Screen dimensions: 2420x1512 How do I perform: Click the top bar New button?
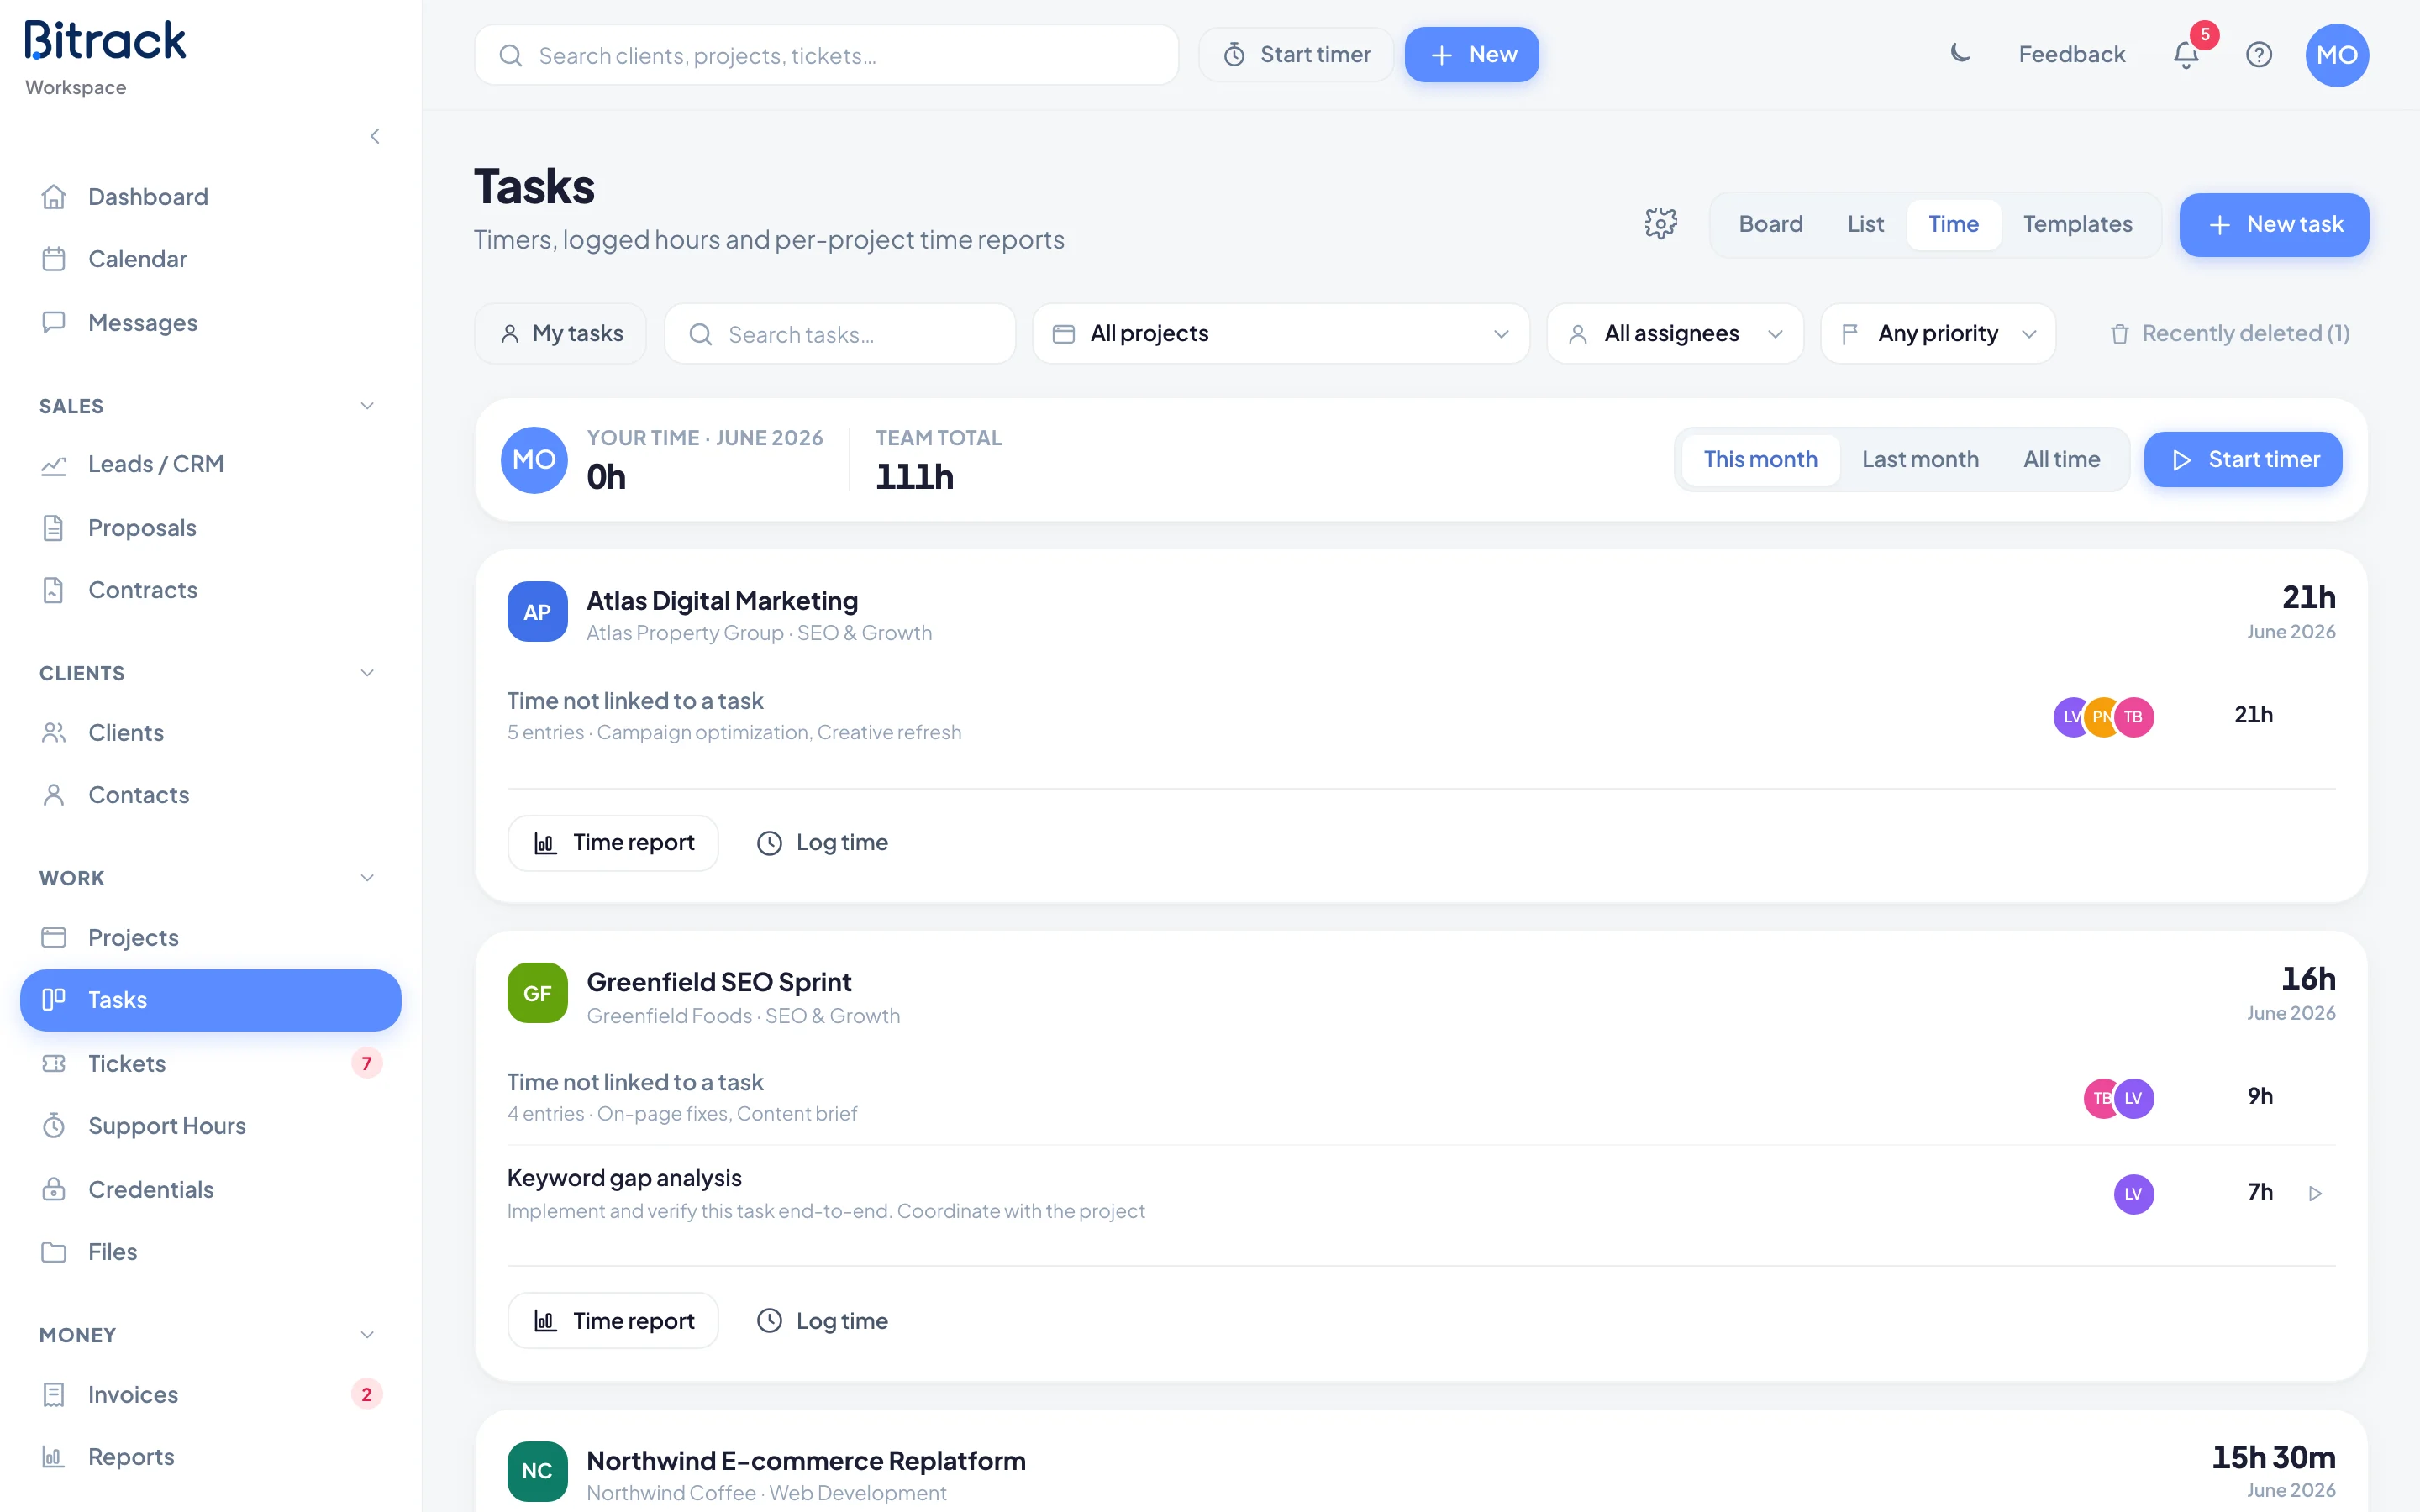pyautogui.click(x=1472, y=55)
